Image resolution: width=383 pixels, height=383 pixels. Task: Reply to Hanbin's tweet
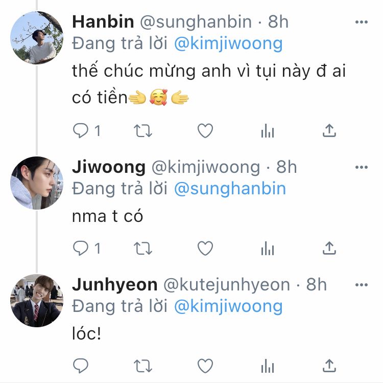81,131
